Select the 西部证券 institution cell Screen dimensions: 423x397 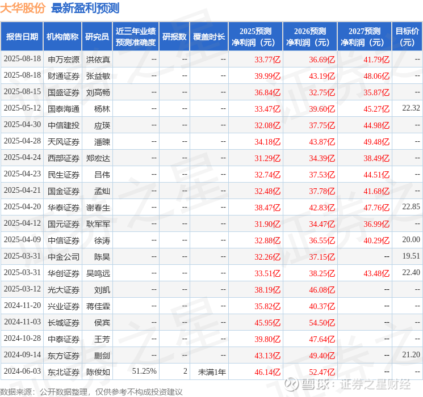pyautogui.click(x=64, y=158)
